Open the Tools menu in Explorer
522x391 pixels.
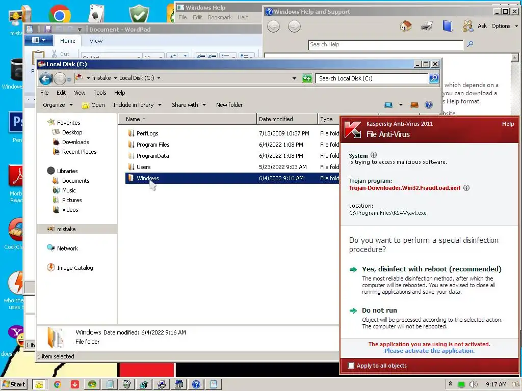coord(99,93)
